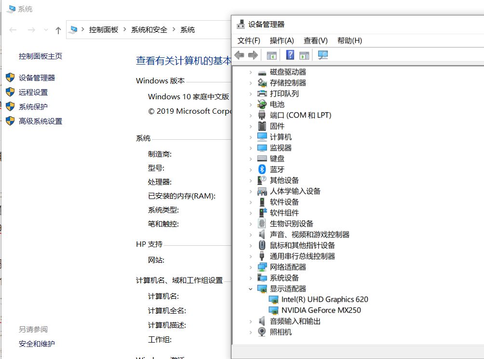Viewport: 484px width, 359px height.
Task: Click the 系统 breadcrumb item
Action: [188, 29]
